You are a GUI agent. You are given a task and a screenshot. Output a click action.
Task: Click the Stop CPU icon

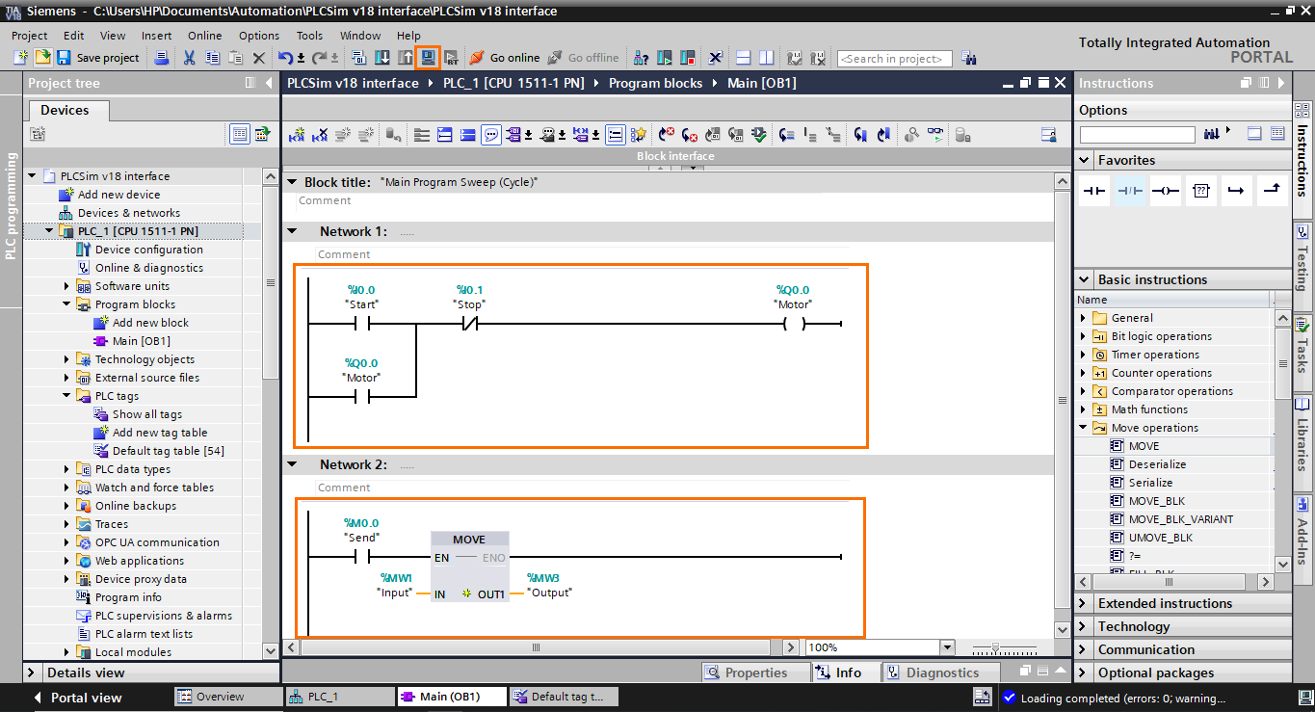click(688, 58)
